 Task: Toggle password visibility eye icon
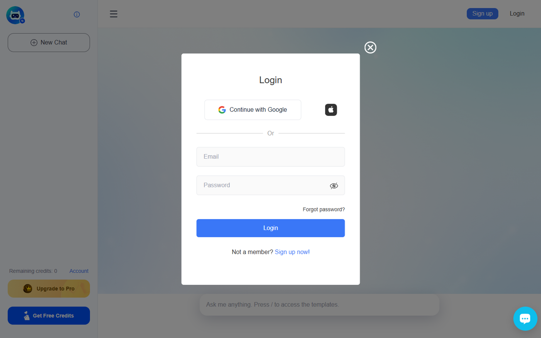pyautogui.click(x=334, y=186)
